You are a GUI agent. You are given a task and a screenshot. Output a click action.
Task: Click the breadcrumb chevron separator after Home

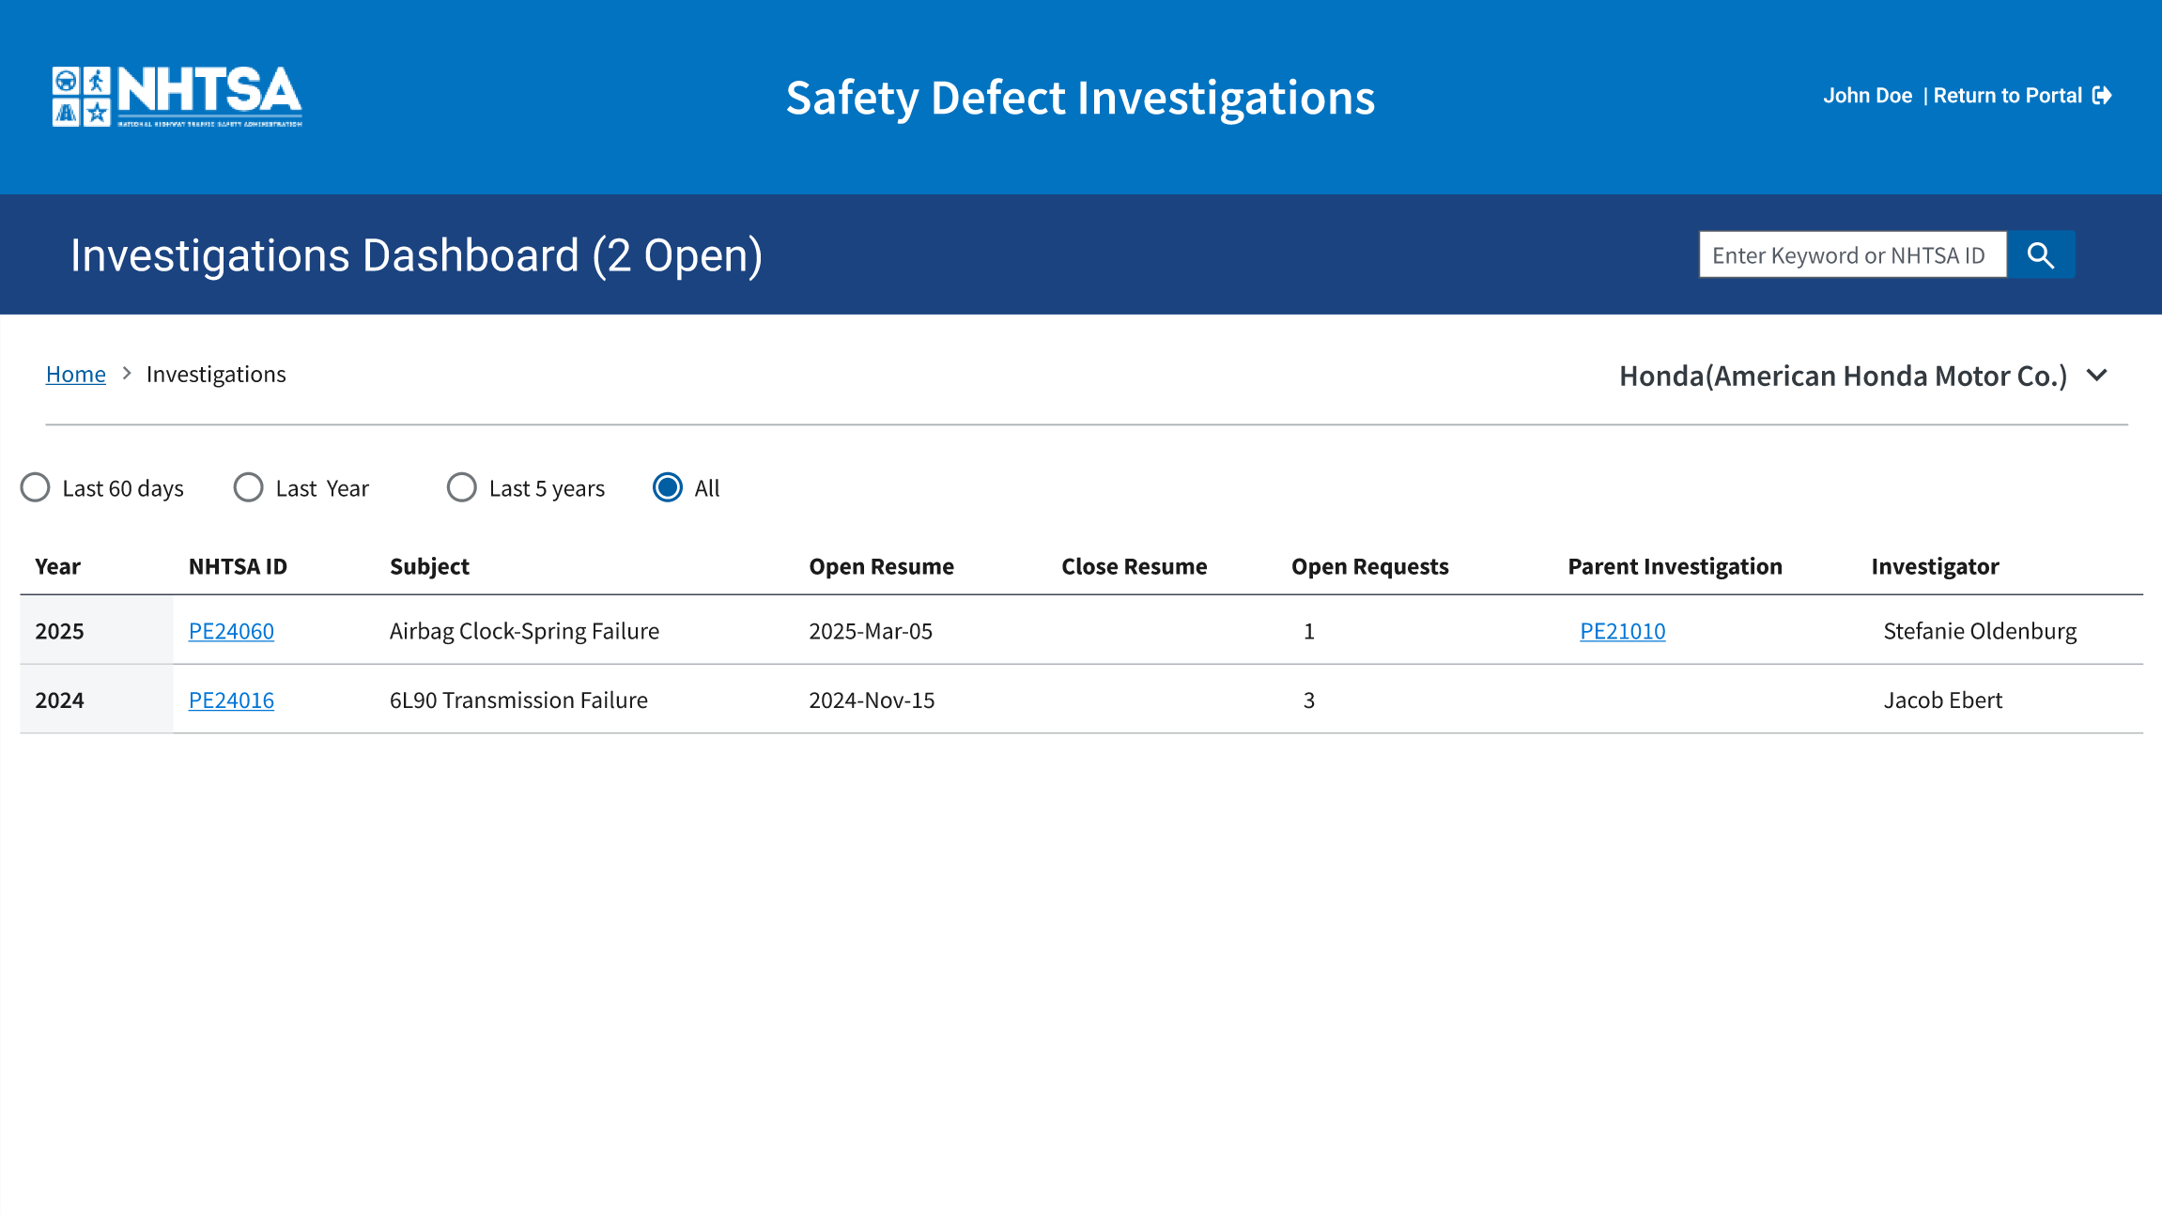[127, 374]
